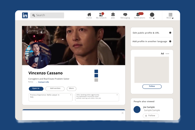Image resolution: width=195 pixels, height=130 pixels.
Task: Follow Joe Sample with plus button
Action: click(x=151, y=116)
